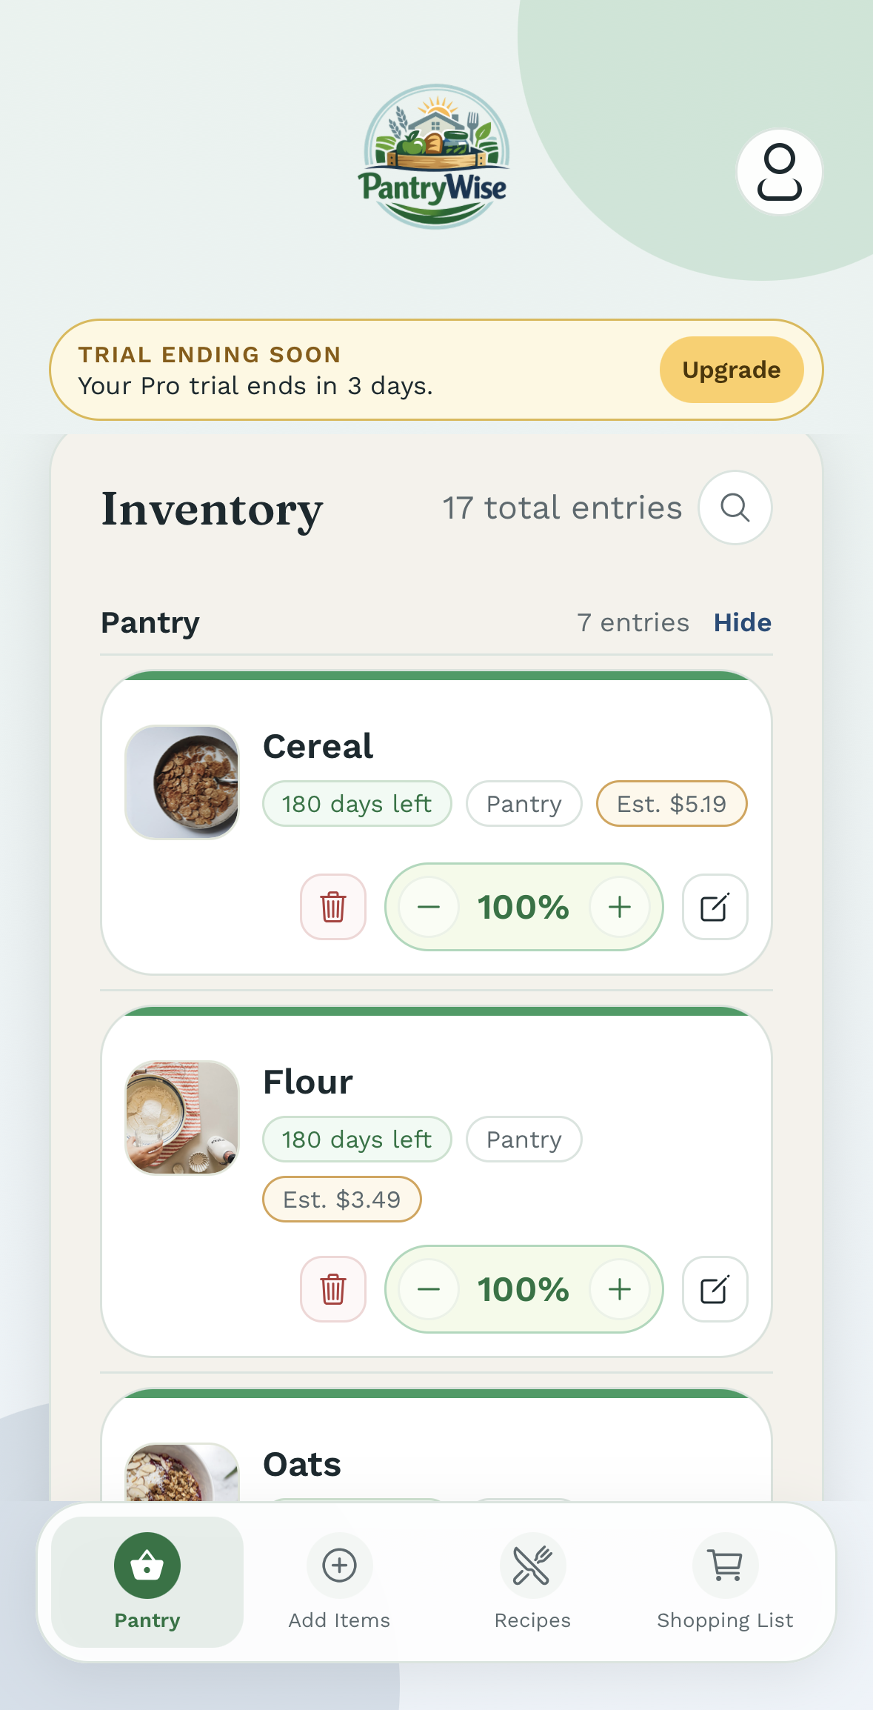Decrease Cereal quantity with the minus control

point(428,906)
